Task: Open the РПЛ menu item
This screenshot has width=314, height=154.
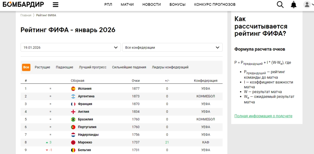Action: coord(108,4)
